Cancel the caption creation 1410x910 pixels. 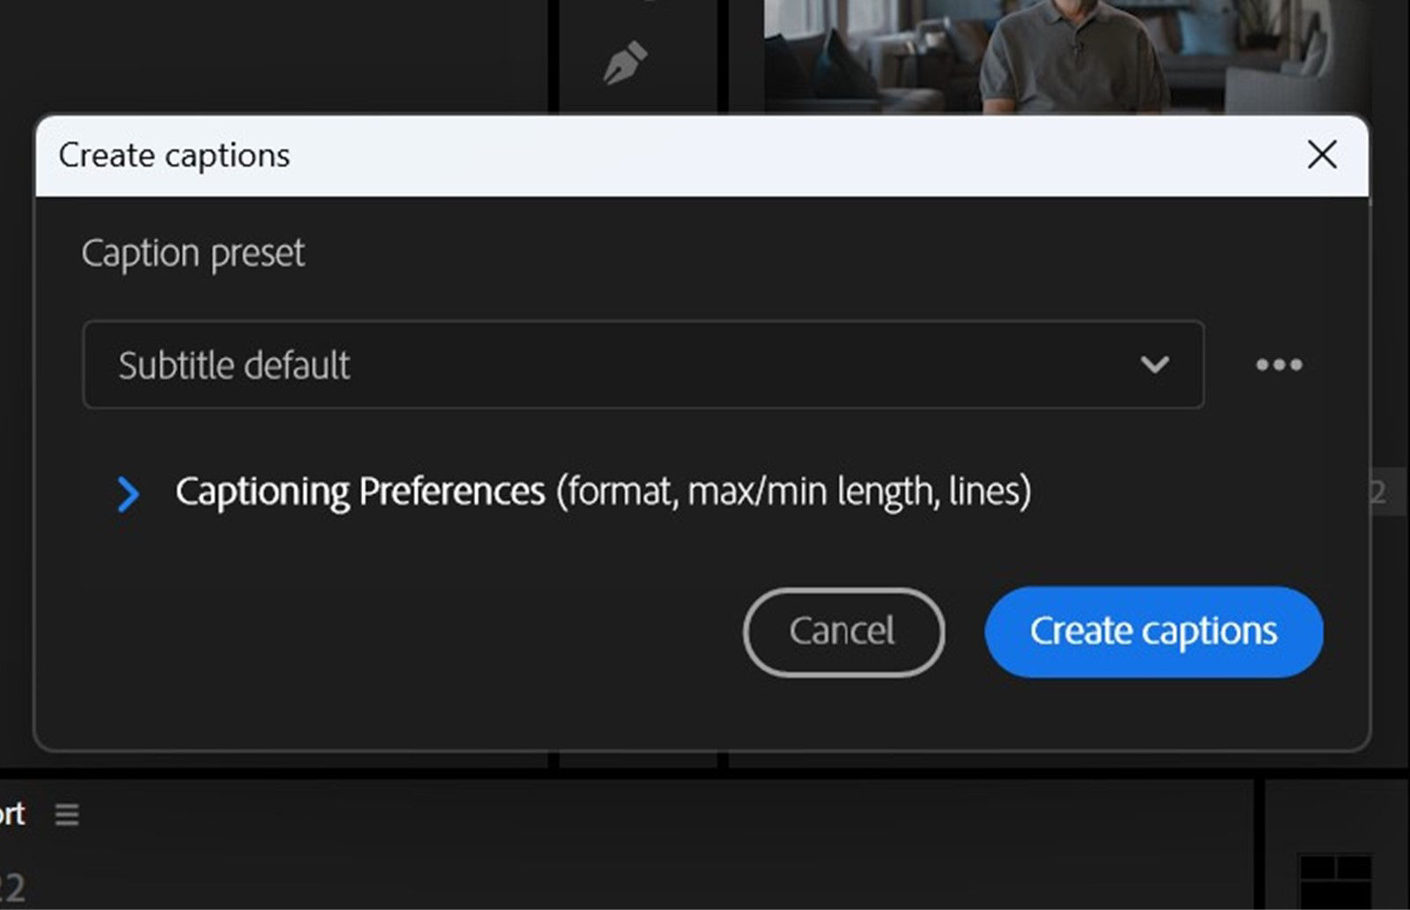tap(842, 632)
